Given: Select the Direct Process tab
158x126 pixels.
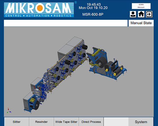Looking at the screenshot, I should coord(91,122).
